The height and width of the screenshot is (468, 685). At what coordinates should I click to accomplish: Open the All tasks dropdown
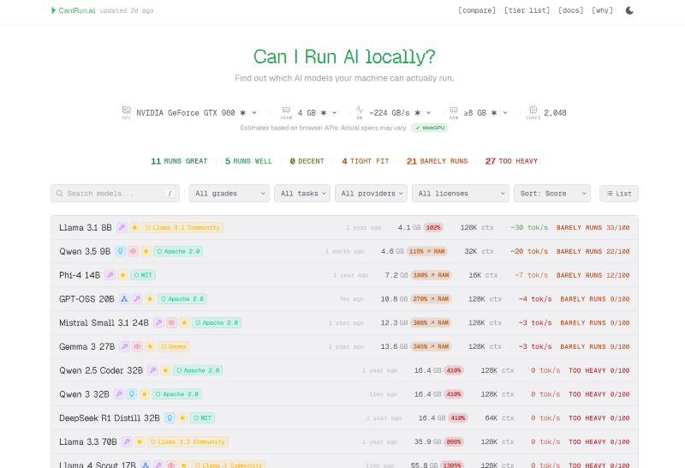click(x=302, y=194)
